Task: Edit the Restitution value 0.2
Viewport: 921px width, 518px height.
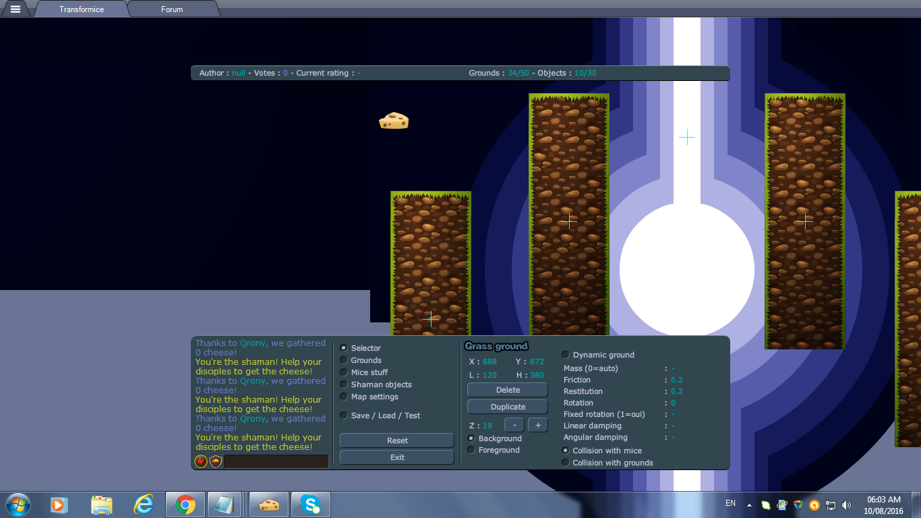Action: click(677, 391)
